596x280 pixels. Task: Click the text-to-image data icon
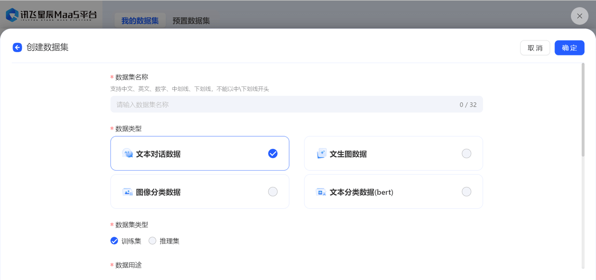(x=321, y=153)
